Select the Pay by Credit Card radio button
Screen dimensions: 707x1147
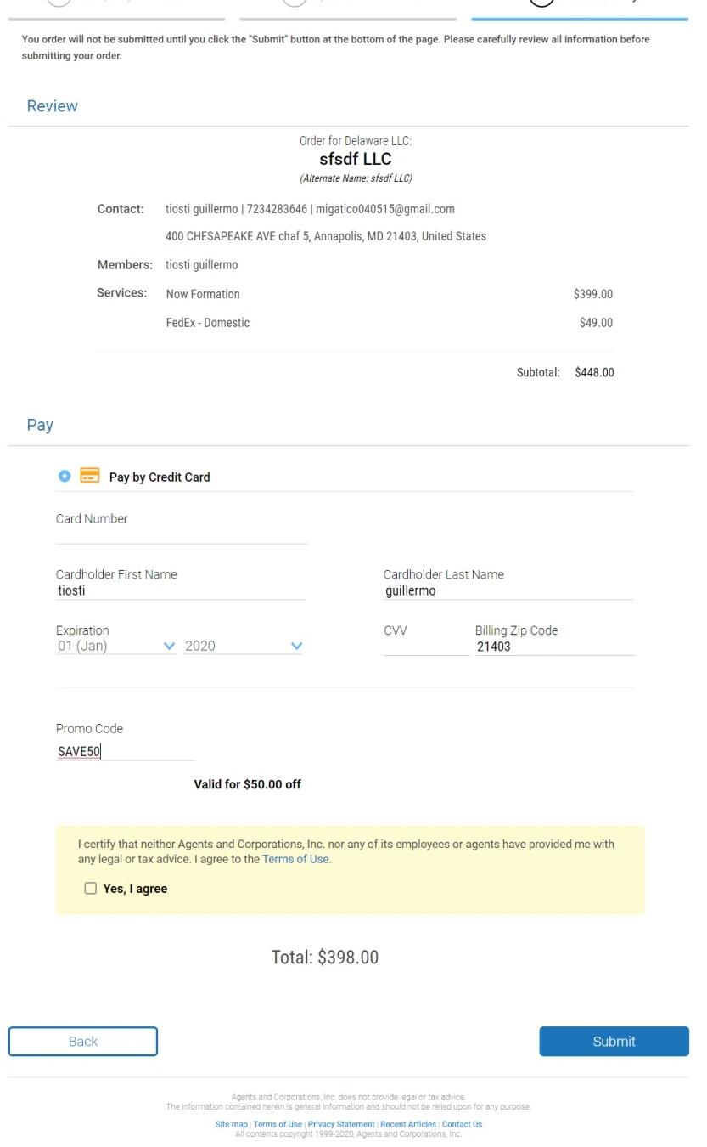pyautogui.click(x=65, y=476)
